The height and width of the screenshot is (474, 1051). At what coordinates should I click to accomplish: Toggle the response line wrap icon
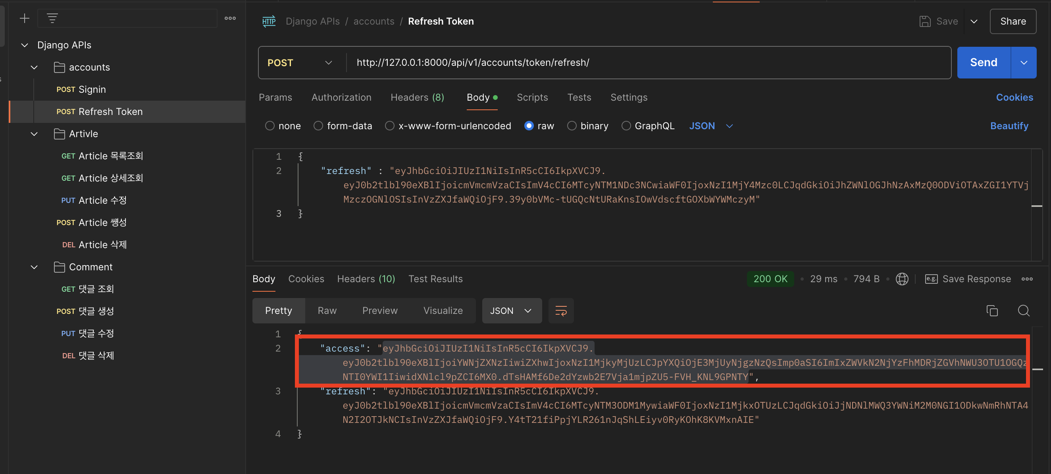[x=561, y=311]
